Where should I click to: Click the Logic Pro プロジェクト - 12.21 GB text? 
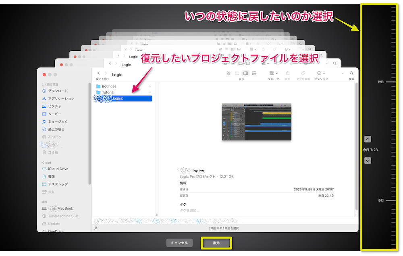[207, 177]
